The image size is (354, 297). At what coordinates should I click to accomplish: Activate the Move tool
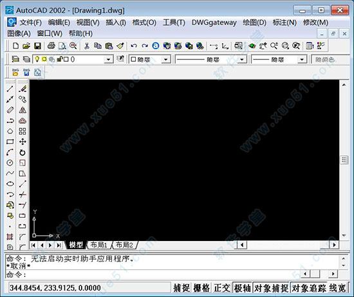23,142
